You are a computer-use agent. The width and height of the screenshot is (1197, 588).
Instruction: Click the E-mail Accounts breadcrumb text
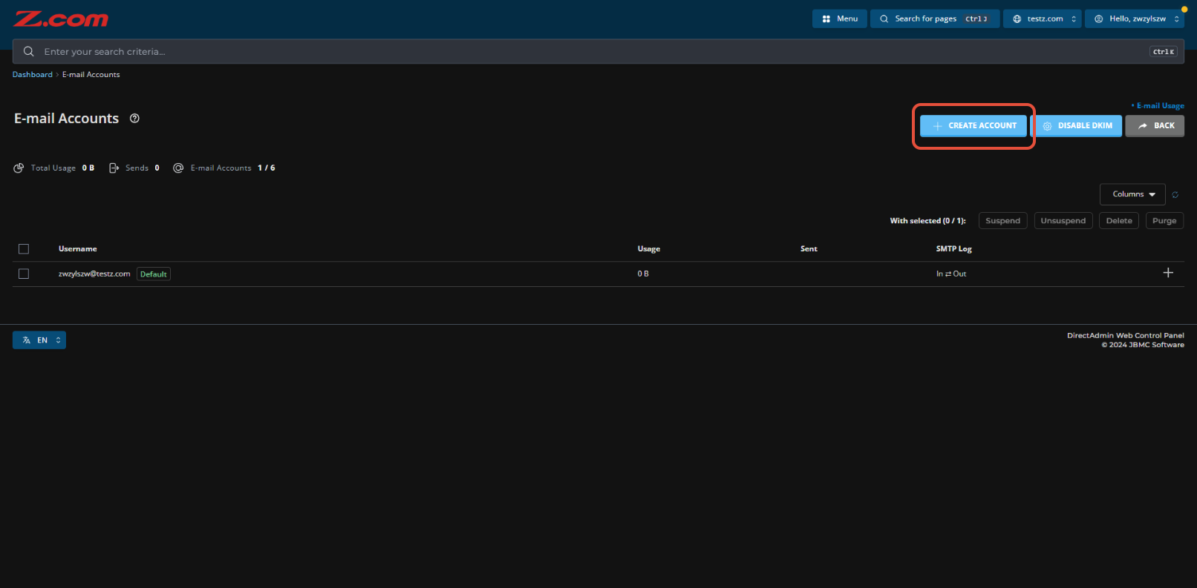91,75
